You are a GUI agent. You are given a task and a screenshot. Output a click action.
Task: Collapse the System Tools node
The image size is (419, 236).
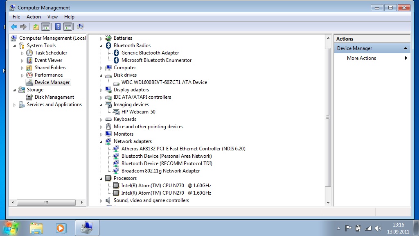[14, 46]
